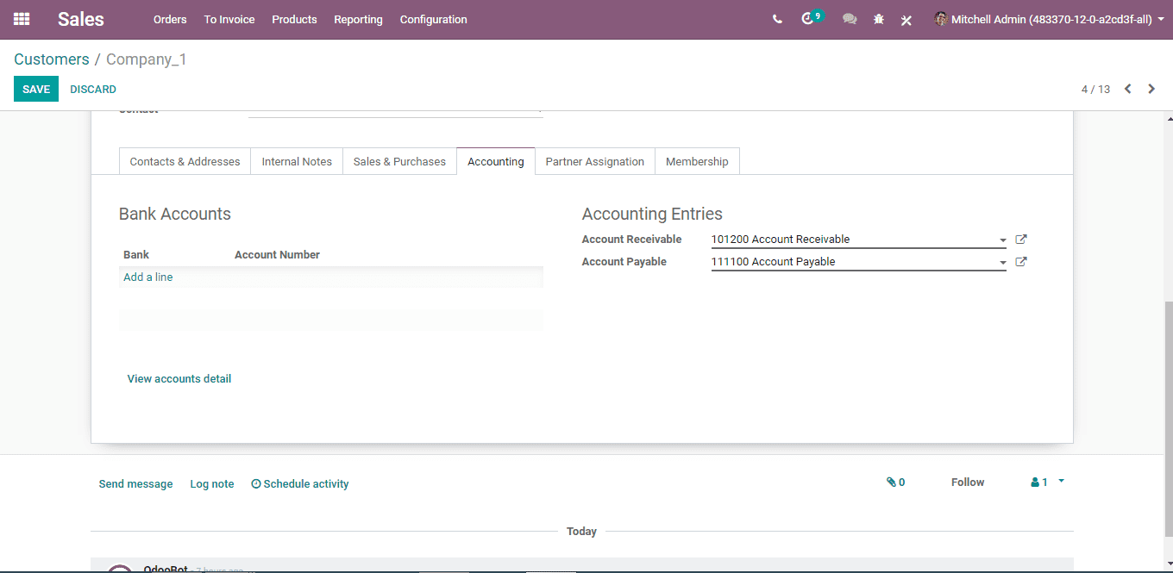
Task: Click View accounts detail link
Action: pyautogui.click(x=179, y=378)
